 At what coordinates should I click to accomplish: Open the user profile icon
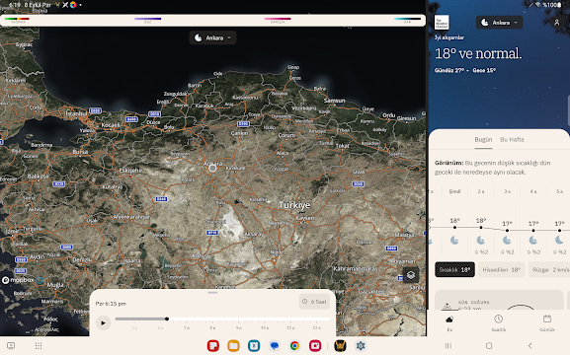coord(556,23)
